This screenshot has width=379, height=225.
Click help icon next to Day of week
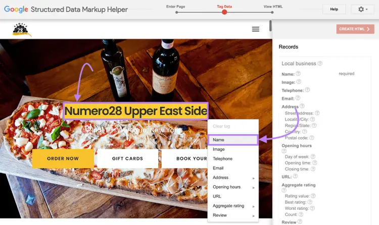(313, 156)
